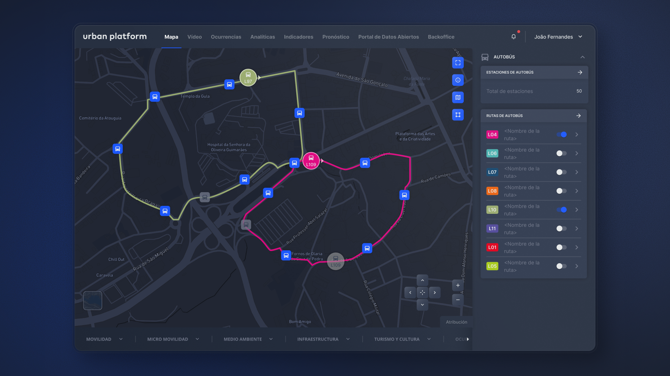Zoom in with the plus button
The image size is (670, 376).
(458, 286)
